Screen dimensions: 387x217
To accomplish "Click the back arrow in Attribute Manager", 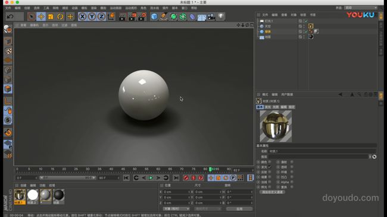I will tap(341, 94).
